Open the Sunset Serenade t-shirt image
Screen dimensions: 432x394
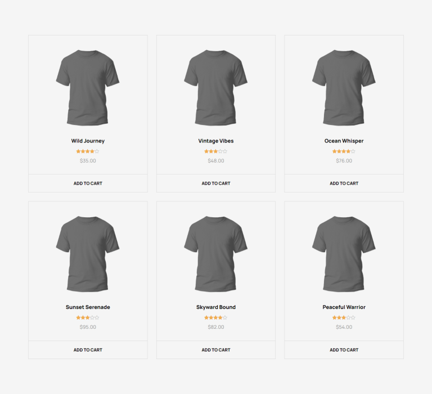pos(88,254)
